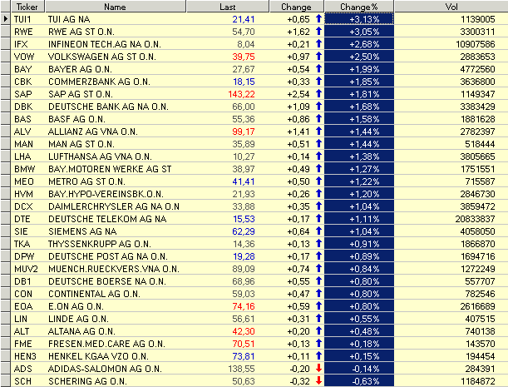Click the Vol column header

(451, 7)
